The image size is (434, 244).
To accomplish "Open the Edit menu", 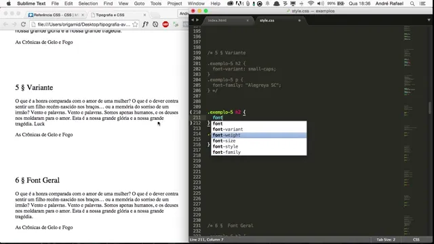I will point(68,3).
